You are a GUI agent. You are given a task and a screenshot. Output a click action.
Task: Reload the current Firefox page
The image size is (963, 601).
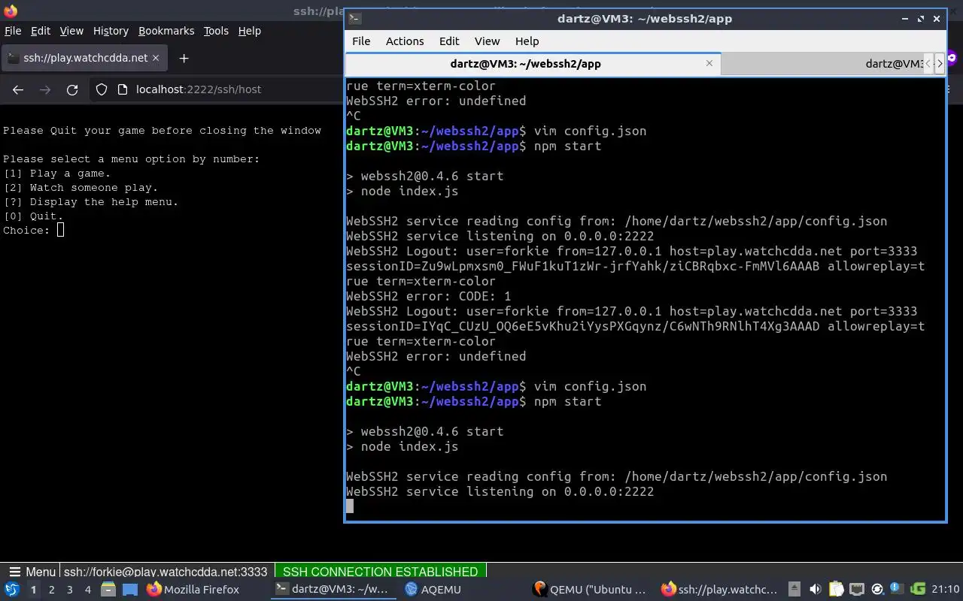click(72, 89)
